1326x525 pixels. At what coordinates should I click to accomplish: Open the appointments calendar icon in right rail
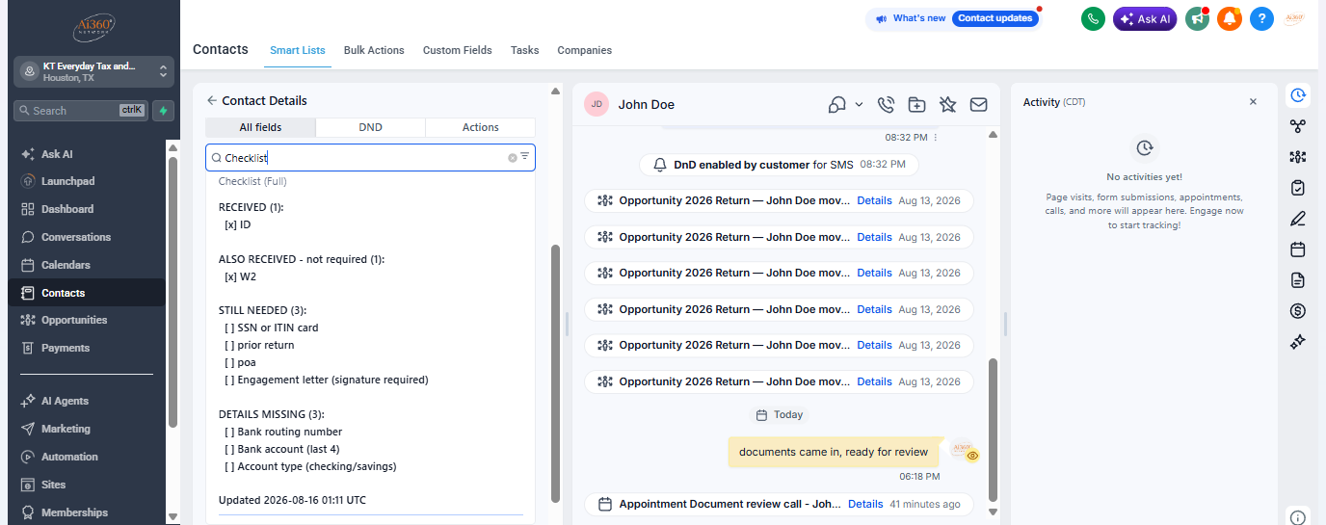(1298, 249)
